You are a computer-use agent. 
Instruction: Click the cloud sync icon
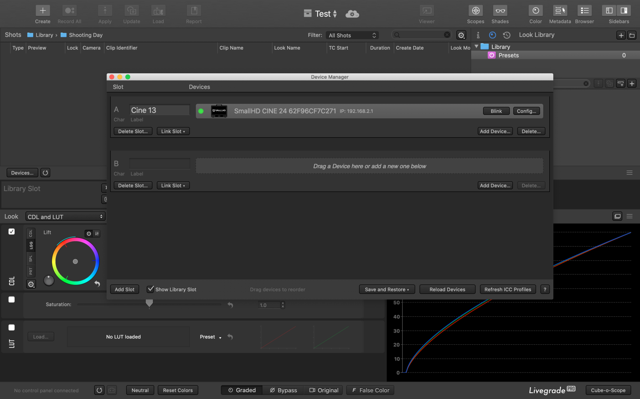click(352, 14)
